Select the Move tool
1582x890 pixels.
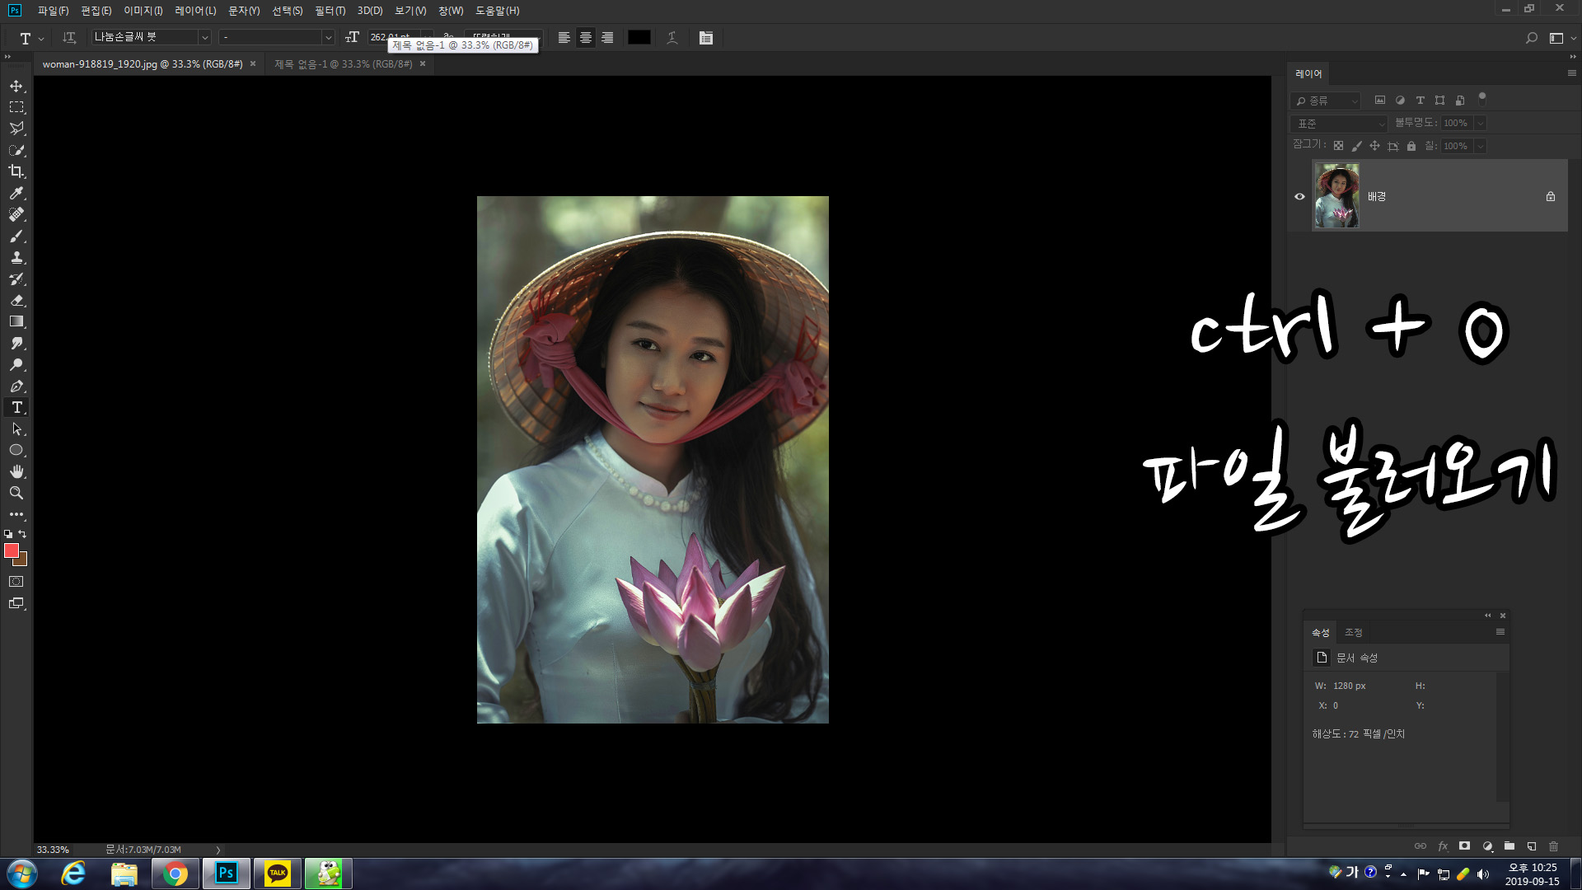pos(16,87)
